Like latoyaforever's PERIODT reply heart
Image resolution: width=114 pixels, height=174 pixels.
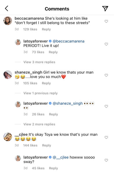pyautogui.click(x=106, y=44)
